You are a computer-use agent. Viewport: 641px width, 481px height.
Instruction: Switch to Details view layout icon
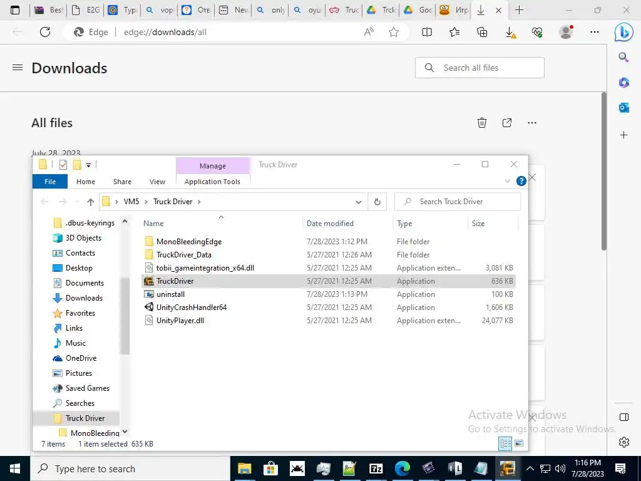click(x=506, y=443)
